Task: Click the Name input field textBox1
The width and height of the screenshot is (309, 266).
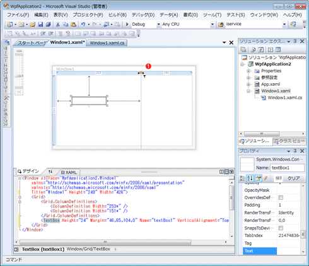Action: click(x=287, y=168)
